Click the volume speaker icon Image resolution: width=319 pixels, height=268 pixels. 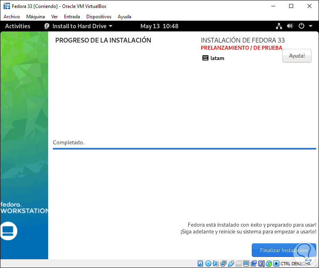[x=290, y=26]
